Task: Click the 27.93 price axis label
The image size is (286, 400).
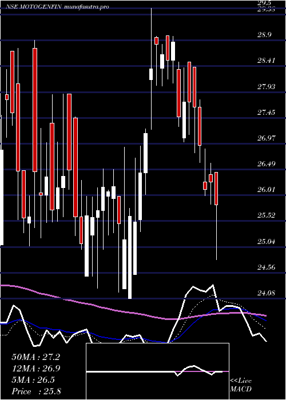Action: pos(266,86)
